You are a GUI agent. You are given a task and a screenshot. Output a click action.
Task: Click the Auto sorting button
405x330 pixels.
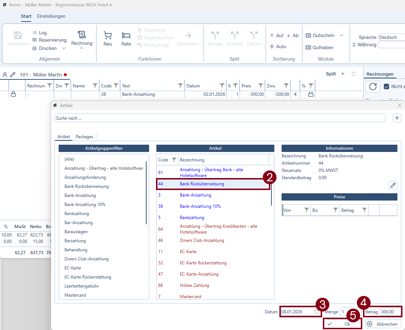pos(278,46)
